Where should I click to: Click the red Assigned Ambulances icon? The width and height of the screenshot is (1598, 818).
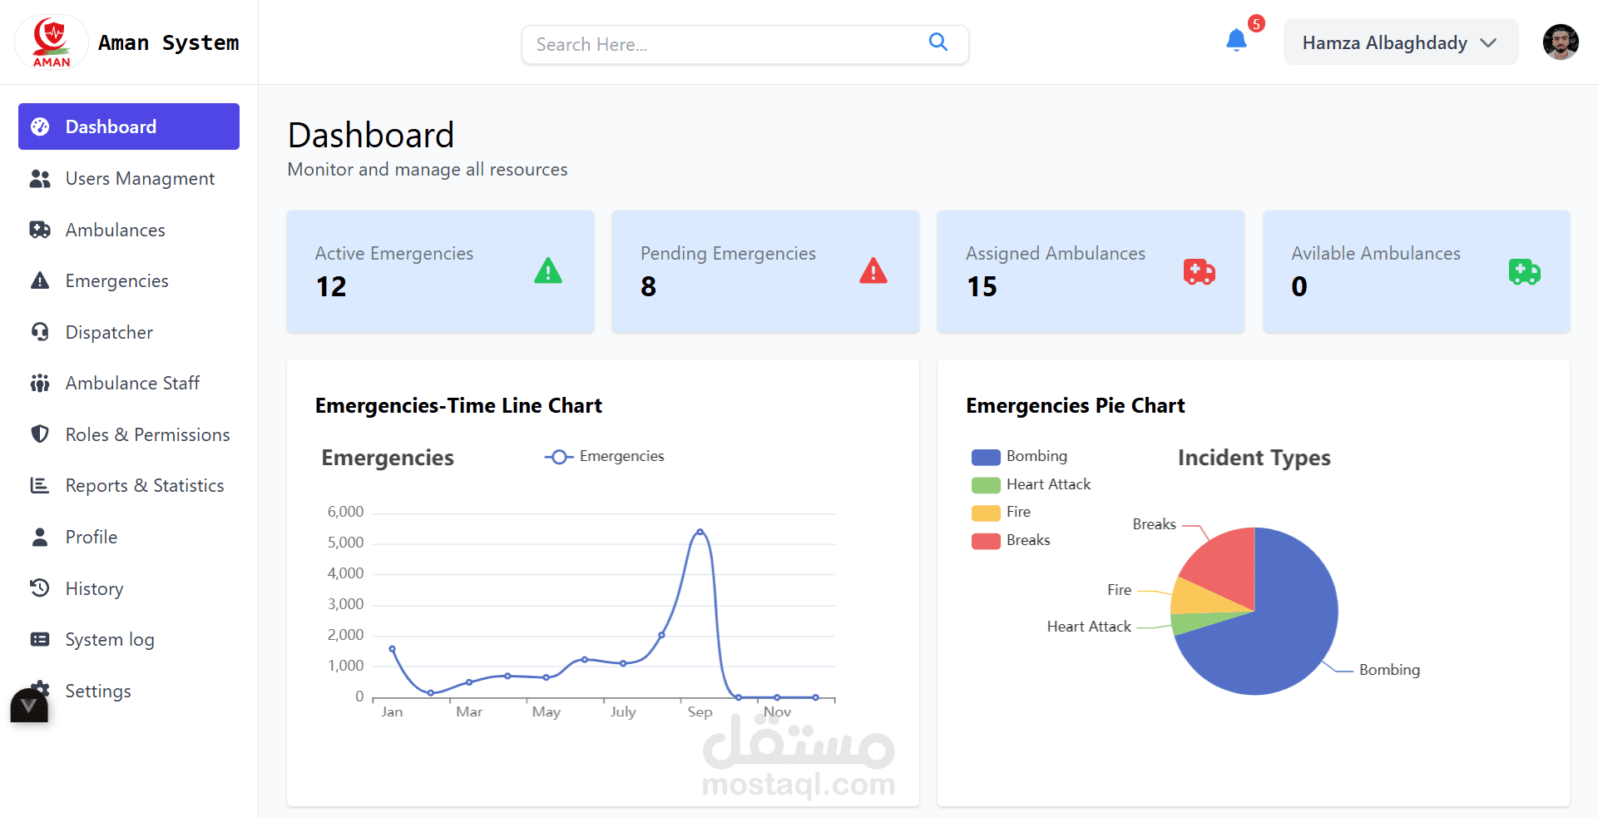pyautogui.click(x=1200, y=271)
